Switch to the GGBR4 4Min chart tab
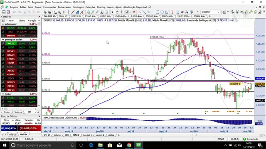Image resolution: width=266 pixels, height=149 pixels. pyautogui.click(x=199, y=16)
